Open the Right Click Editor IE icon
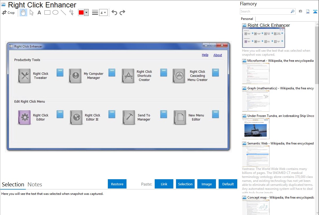The image size is (319, 215). (76, 117)
